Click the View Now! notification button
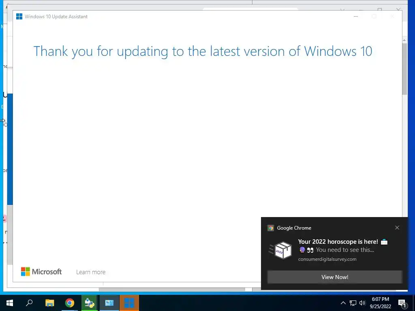The height and width of the screenshot is (311, 415). (334, 277)
